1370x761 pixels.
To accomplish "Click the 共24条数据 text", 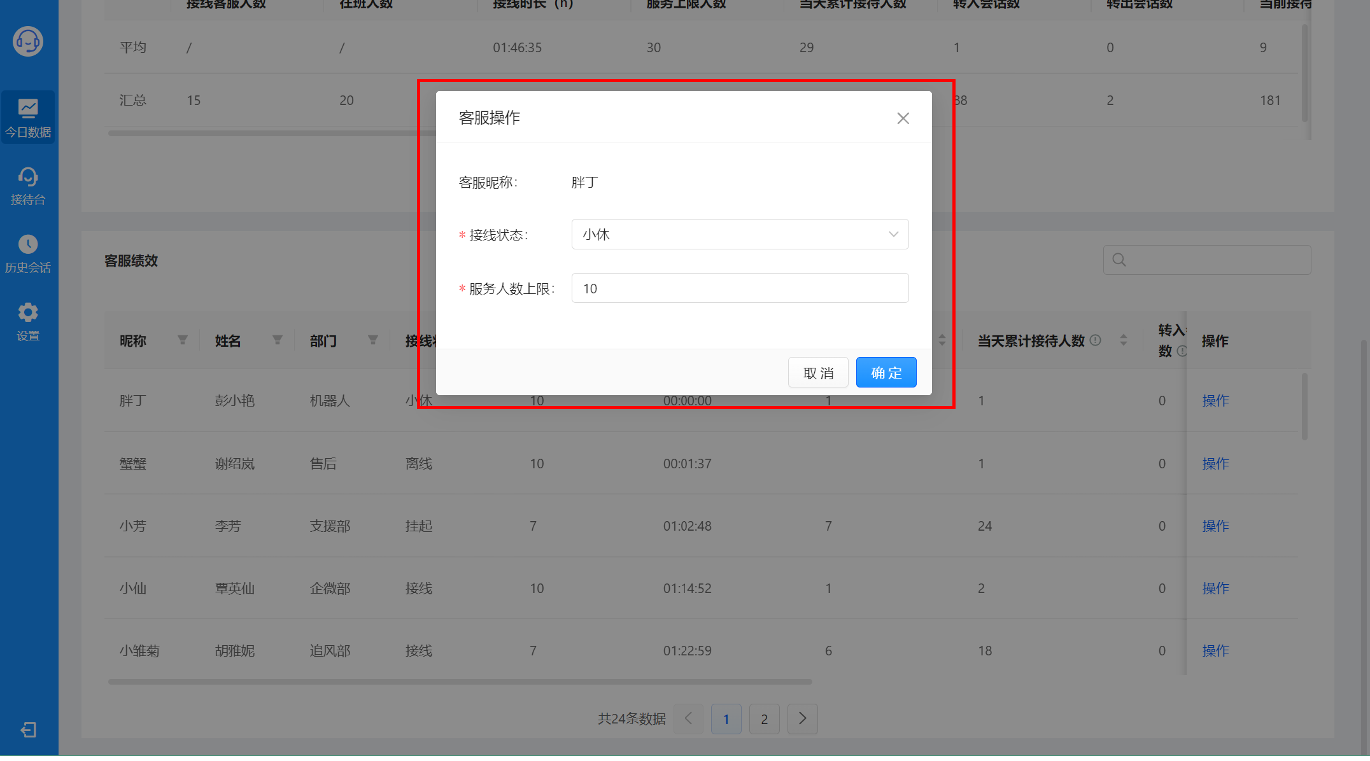I will point(632,719).
